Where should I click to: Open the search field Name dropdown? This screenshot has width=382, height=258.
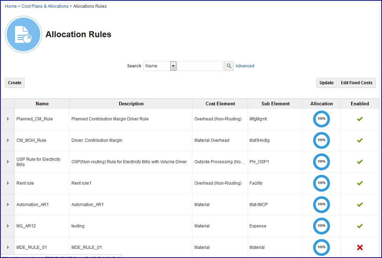coord(160,66)
